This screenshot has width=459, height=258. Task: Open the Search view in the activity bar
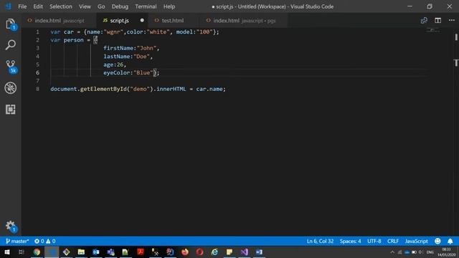coord(11,44)
